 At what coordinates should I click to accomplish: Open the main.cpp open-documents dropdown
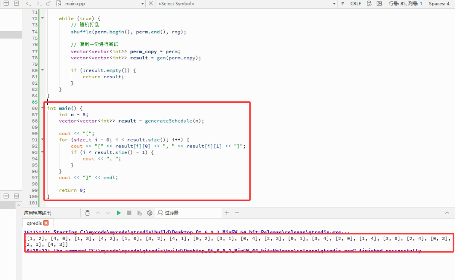click(x=142, y=4)
